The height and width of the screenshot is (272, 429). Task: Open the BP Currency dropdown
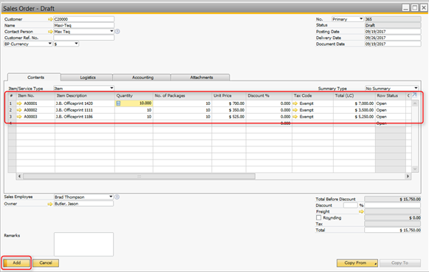[x=49, y=44]
